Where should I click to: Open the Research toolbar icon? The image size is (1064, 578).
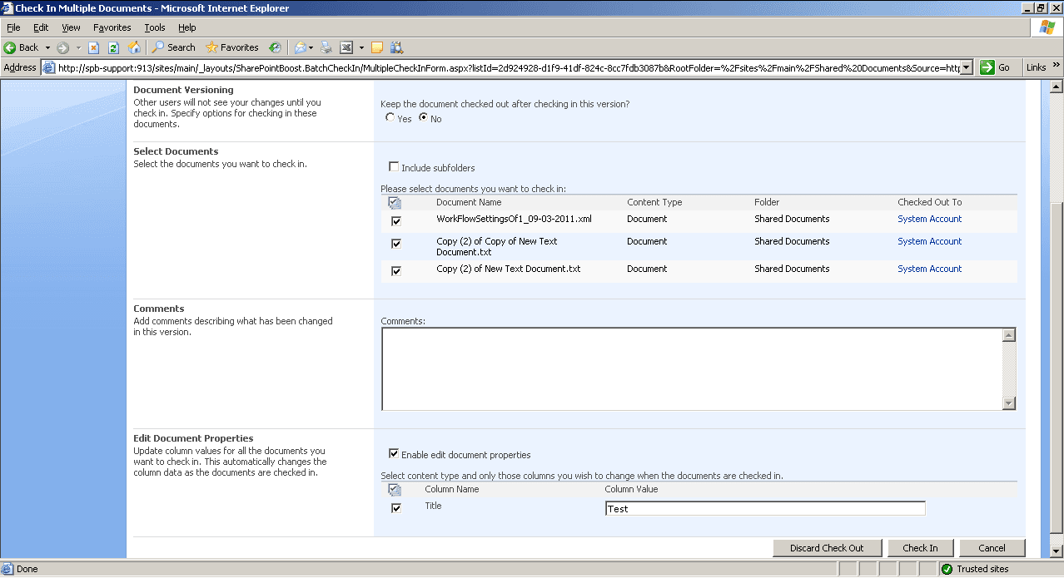pyautogui.click(x=397, y=47)
